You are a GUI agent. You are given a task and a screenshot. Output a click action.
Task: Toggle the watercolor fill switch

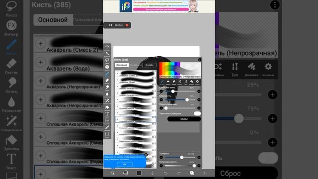point(197,114)
